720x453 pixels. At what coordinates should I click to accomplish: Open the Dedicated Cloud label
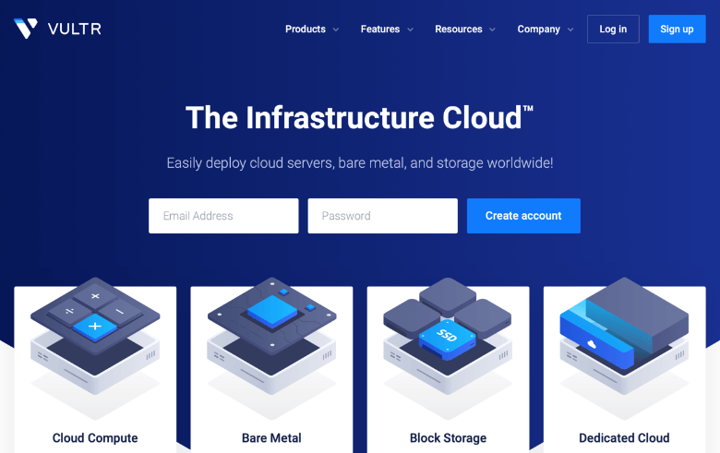click(x=624, y=438)
